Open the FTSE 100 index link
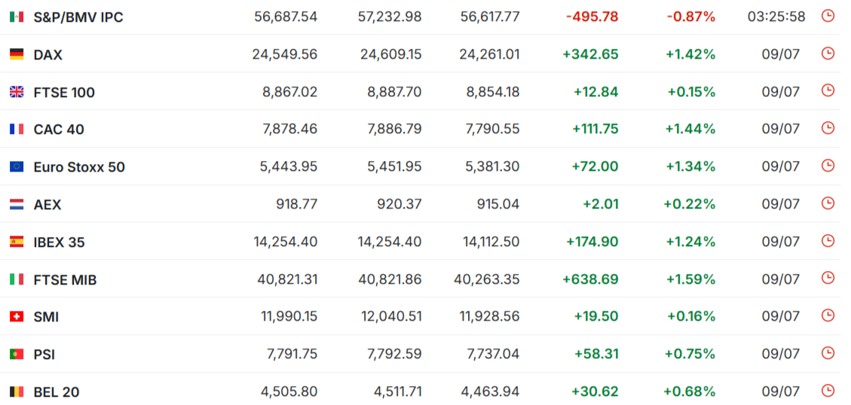The image size is (851, 405). [64, 93]
